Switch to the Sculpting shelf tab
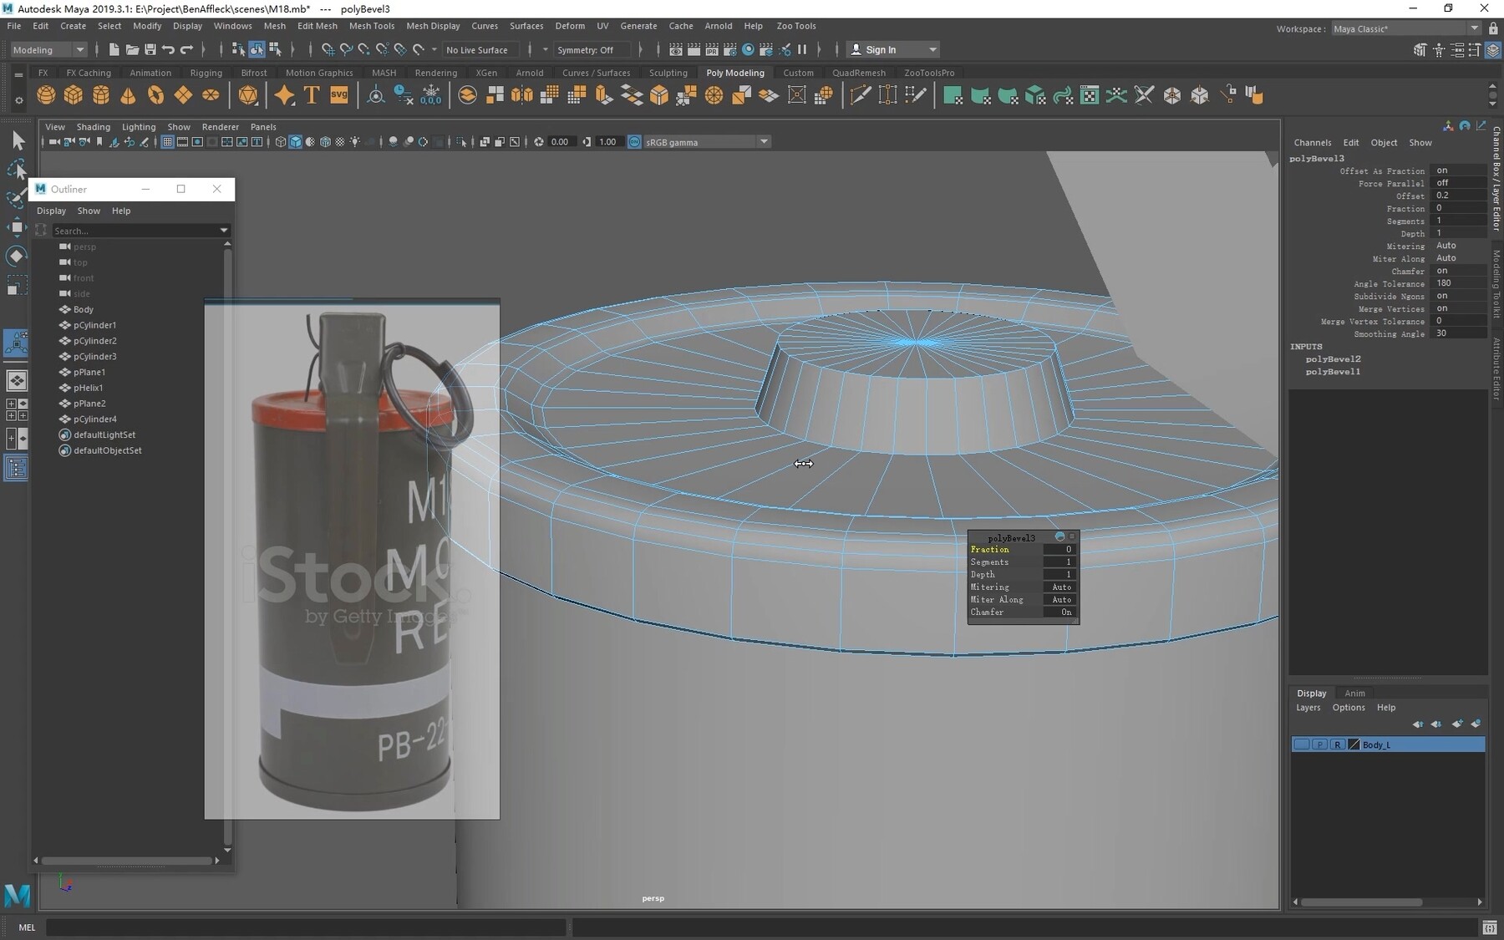The height and width of the screenshot is (940, 1504). point(668,73)
